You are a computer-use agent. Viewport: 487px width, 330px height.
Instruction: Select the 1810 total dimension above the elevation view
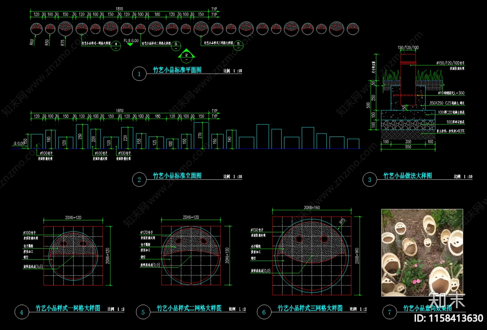tap(120, 111)
